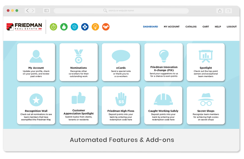Open the Cart link in navigation
Viewport: 244px width, 159px height.
[x=206, y=27]
